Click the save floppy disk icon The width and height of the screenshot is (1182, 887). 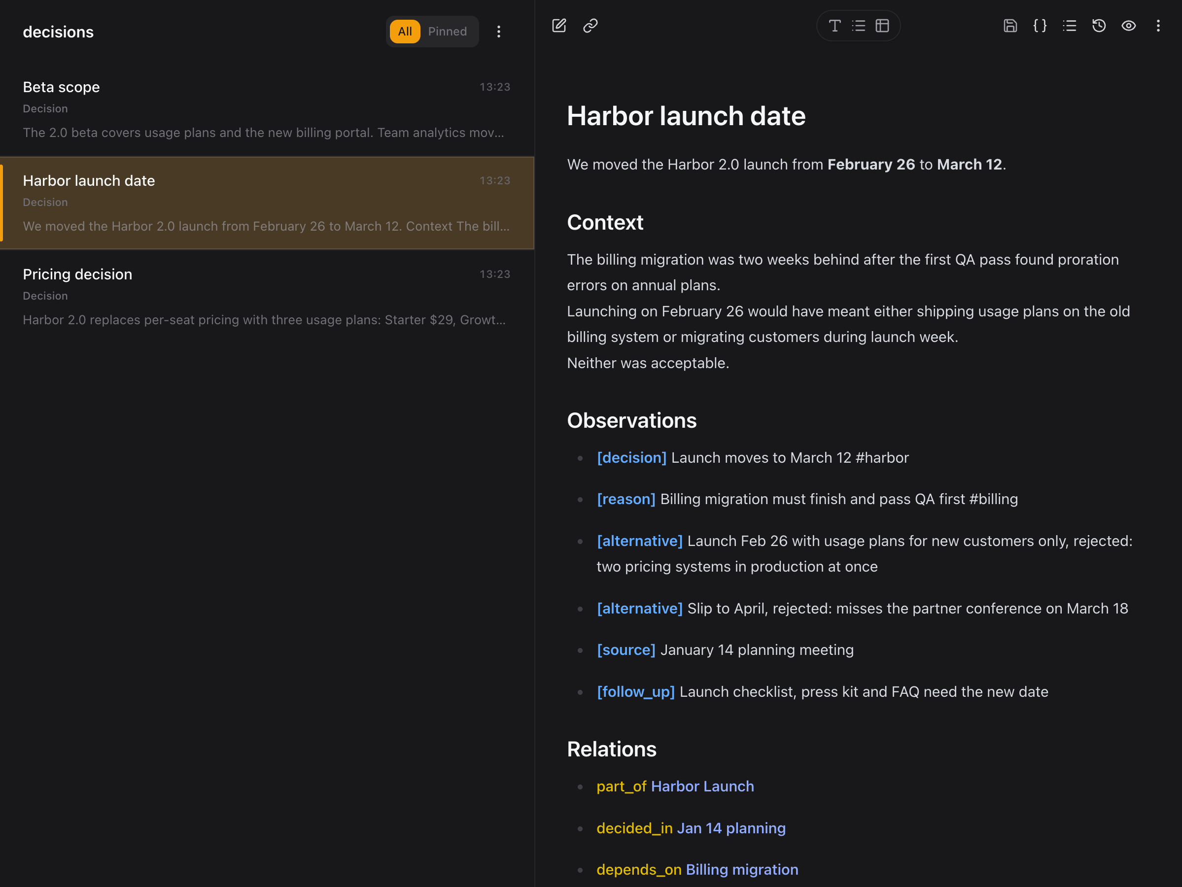click(x=1010, y=26)
